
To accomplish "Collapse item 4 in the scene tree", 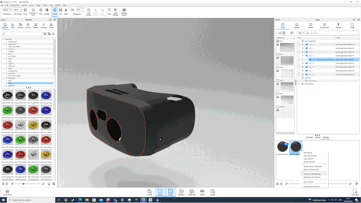I will click(302, 56).
